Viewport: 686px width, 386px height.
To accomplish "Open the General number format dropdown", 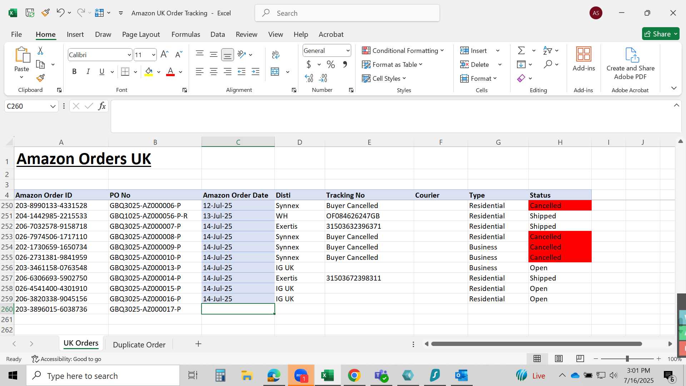I will (x=348, y=51).
